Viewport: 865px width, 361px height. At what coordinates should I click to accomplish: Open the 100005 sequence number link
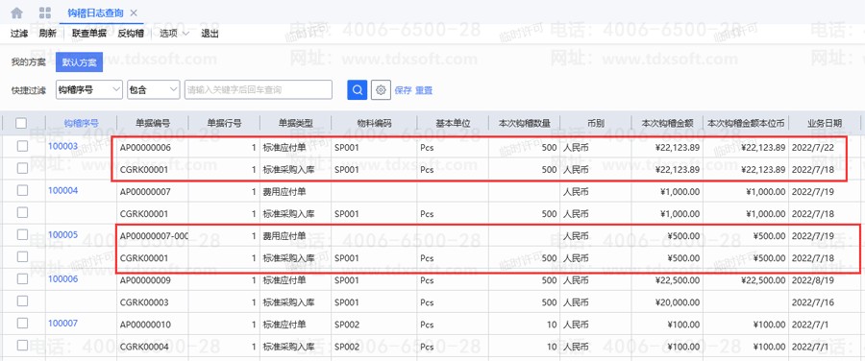pyautogui.click(x=62, y=234)
